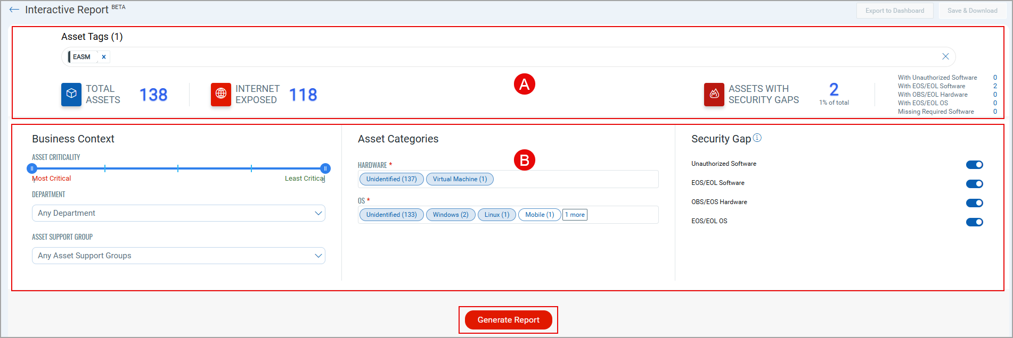Switch off the EOS/EOL OS toggle
This screenshot has height=338, width=1013.
[x=975, y=222]
